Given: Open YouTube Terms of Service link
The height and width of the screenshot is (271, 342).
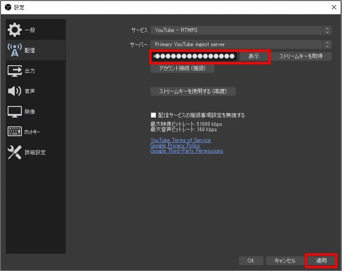Looking at the screenshot, I should [180, 140].
